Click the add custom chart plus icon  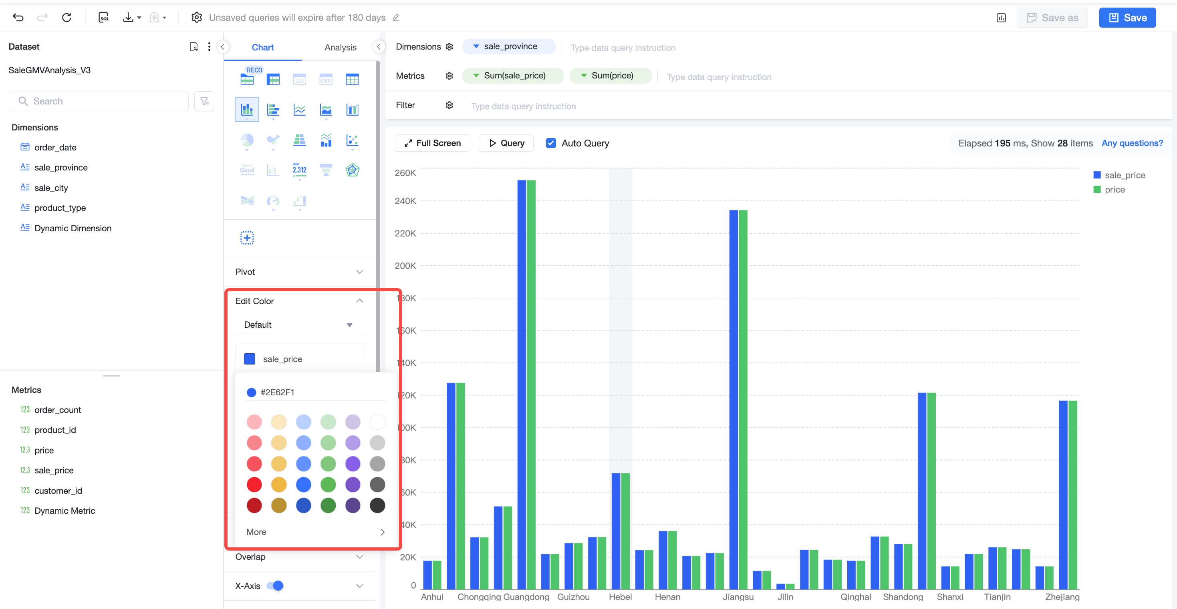pos(247,237)
